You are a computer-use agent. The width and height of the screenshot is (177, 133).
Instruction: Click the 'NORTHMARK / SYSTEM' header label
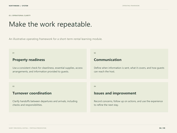(x=18, y=6)
